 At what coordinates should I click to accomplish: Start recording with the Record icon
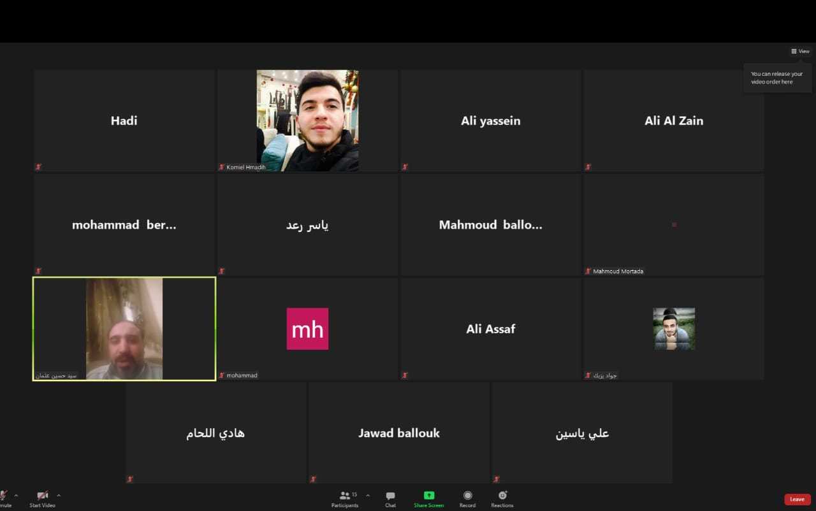(467, 496)
